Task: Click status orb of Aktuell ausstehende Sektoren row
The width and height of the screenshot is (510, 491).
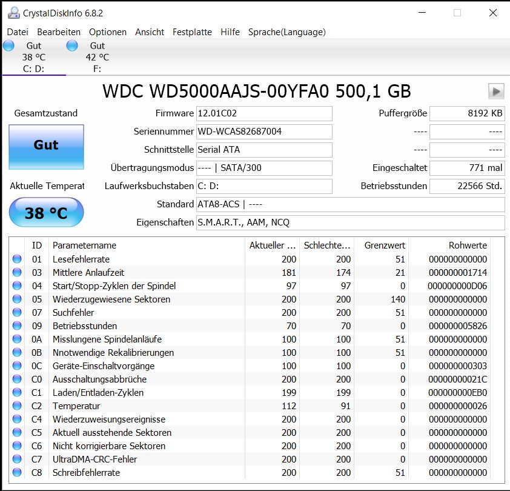Action: 17,433
